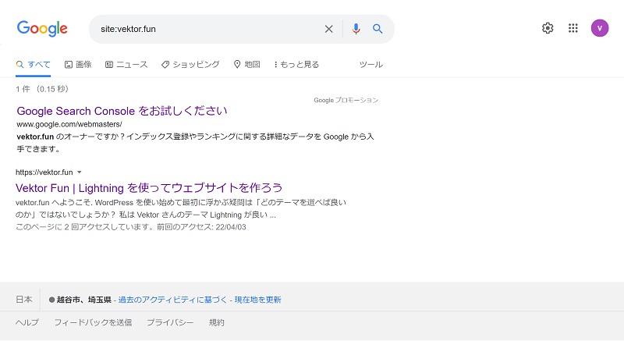
Task: Click the 現在地を更新 link
Action: click(257, 300)
